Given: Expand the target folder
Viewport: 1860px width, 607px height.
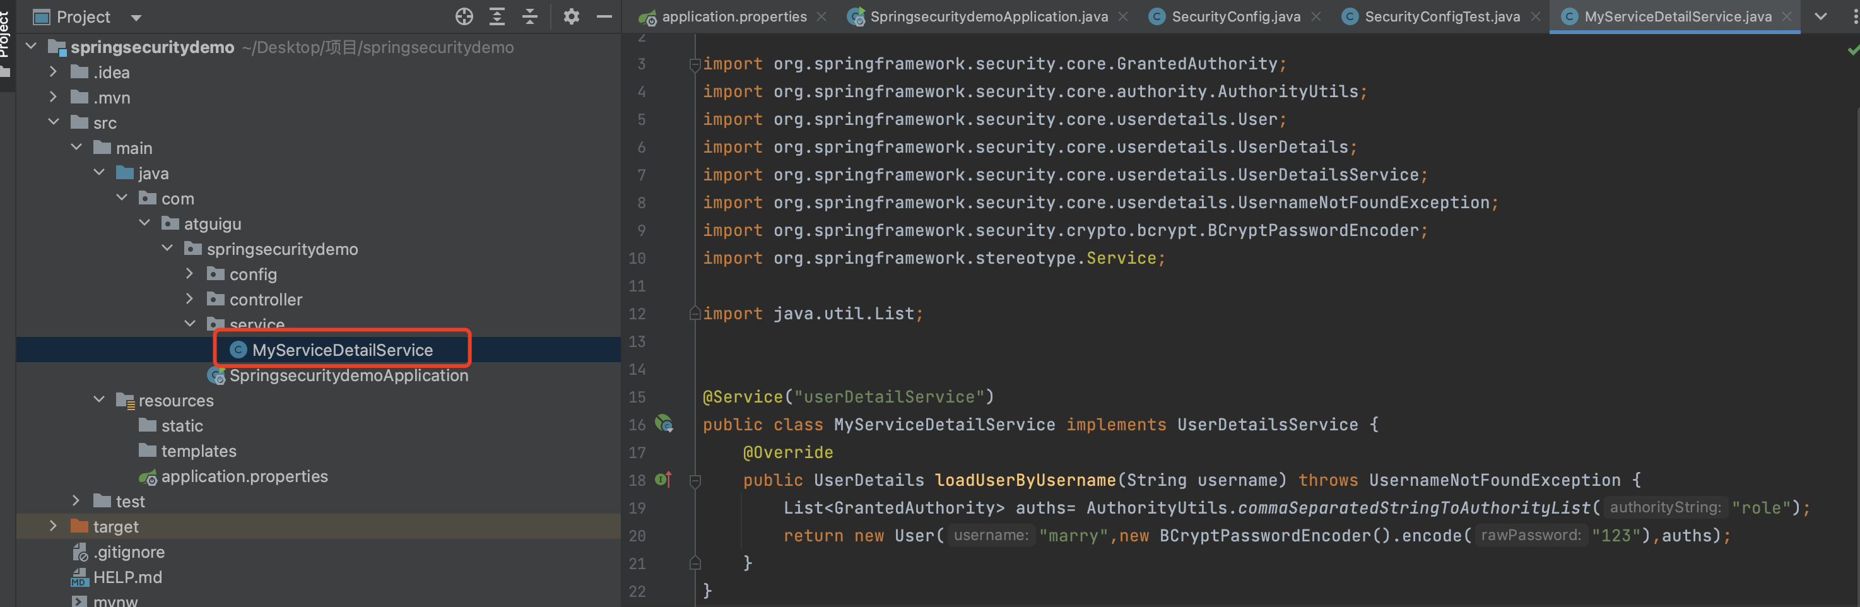Looking at the screenshot, I should (53, 526).
